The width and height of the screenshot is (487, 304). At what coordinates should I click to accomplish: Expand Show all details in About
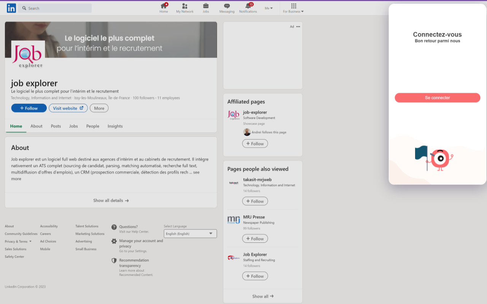tap(111, 201)
